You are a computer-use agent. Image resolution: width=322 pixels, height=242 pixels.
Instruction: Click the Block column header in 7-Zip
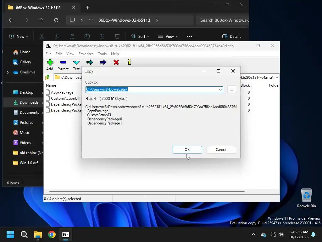pyautogui.click(x=245, y=85)
